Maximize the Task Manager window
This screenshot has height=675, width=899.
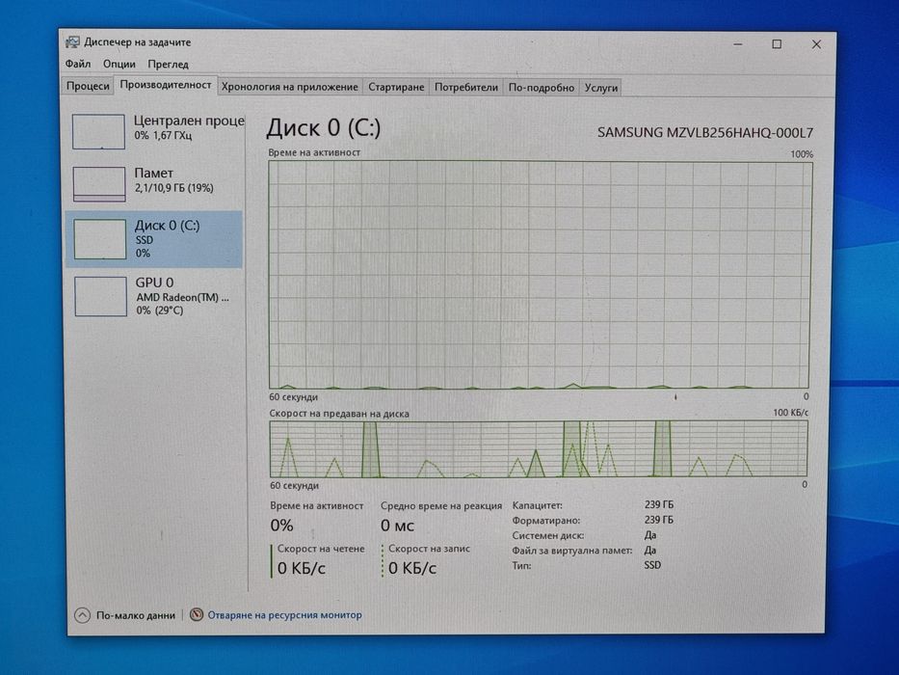[x=777, y=44]
